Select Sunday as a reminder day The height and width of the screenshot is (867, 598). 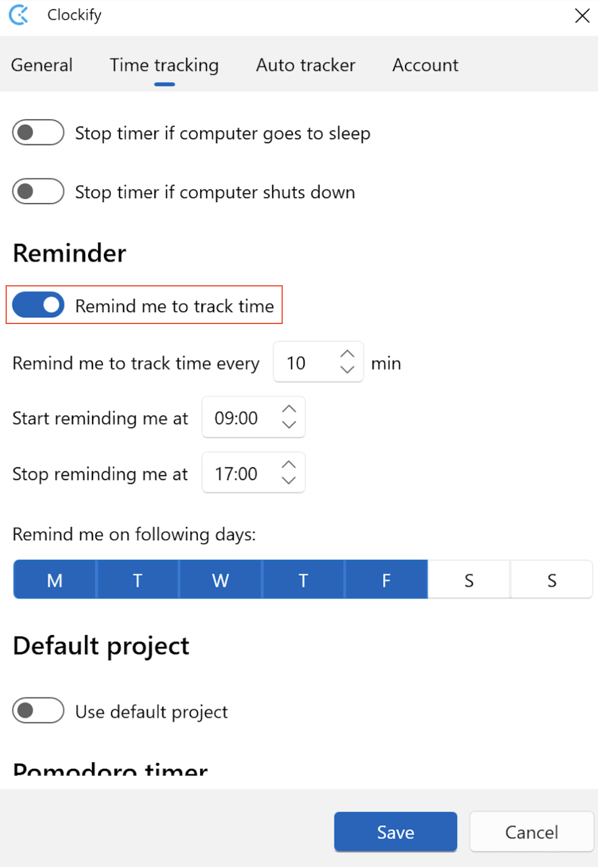[x=551, y=579]
